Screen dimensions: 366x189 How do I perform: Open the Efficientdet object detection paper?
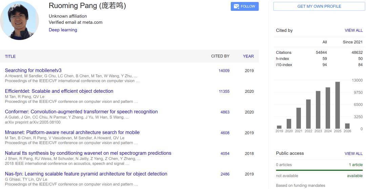pyautogui.click(x=59, y=91)
